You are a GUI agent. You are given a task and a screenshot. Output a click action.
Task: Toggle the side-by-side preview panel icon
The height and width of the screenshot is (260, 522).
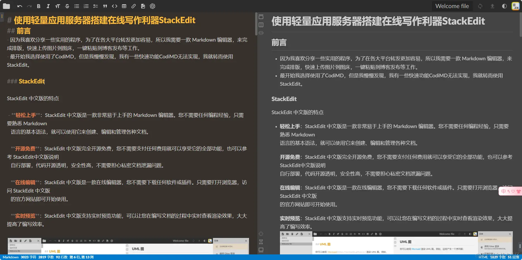[x=261, y=25]
